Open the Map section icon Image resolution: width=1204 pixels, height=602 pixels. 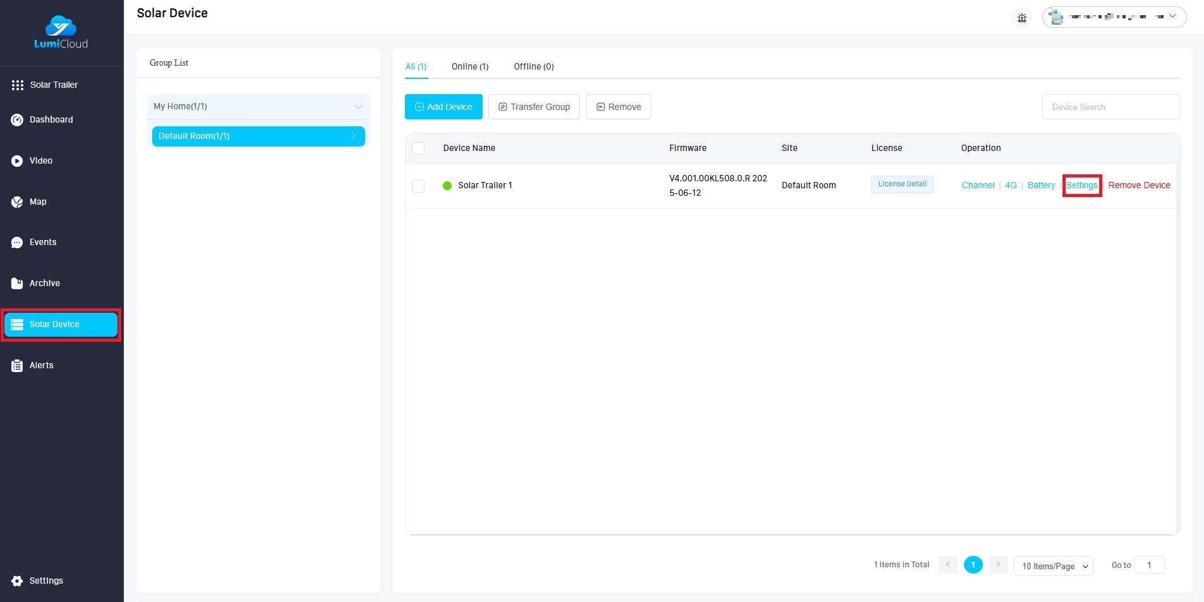[17, 202]
